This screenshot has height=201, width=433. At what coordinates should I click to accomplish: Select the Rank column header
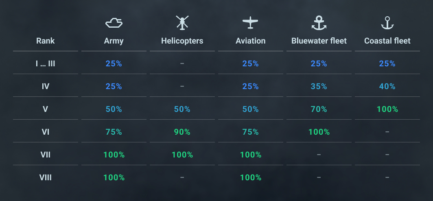tap(45, 41)
